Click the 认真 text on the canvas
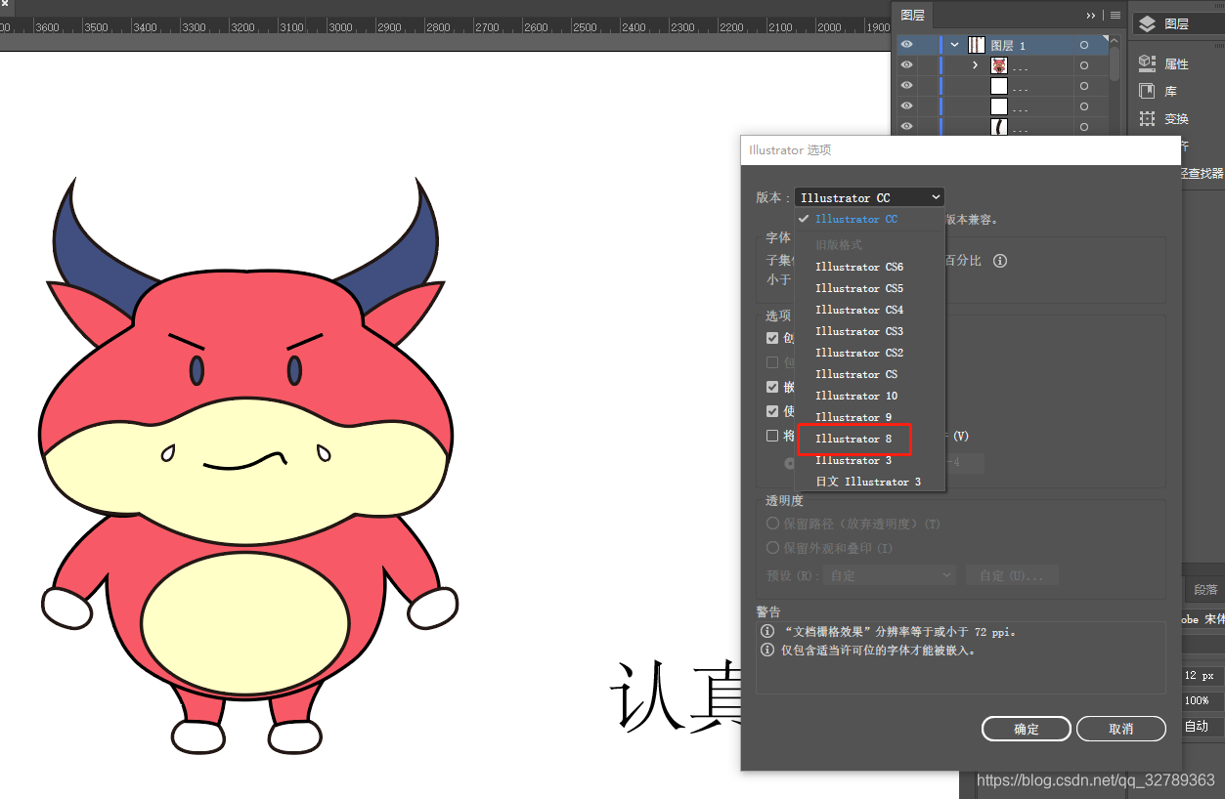 678,696
